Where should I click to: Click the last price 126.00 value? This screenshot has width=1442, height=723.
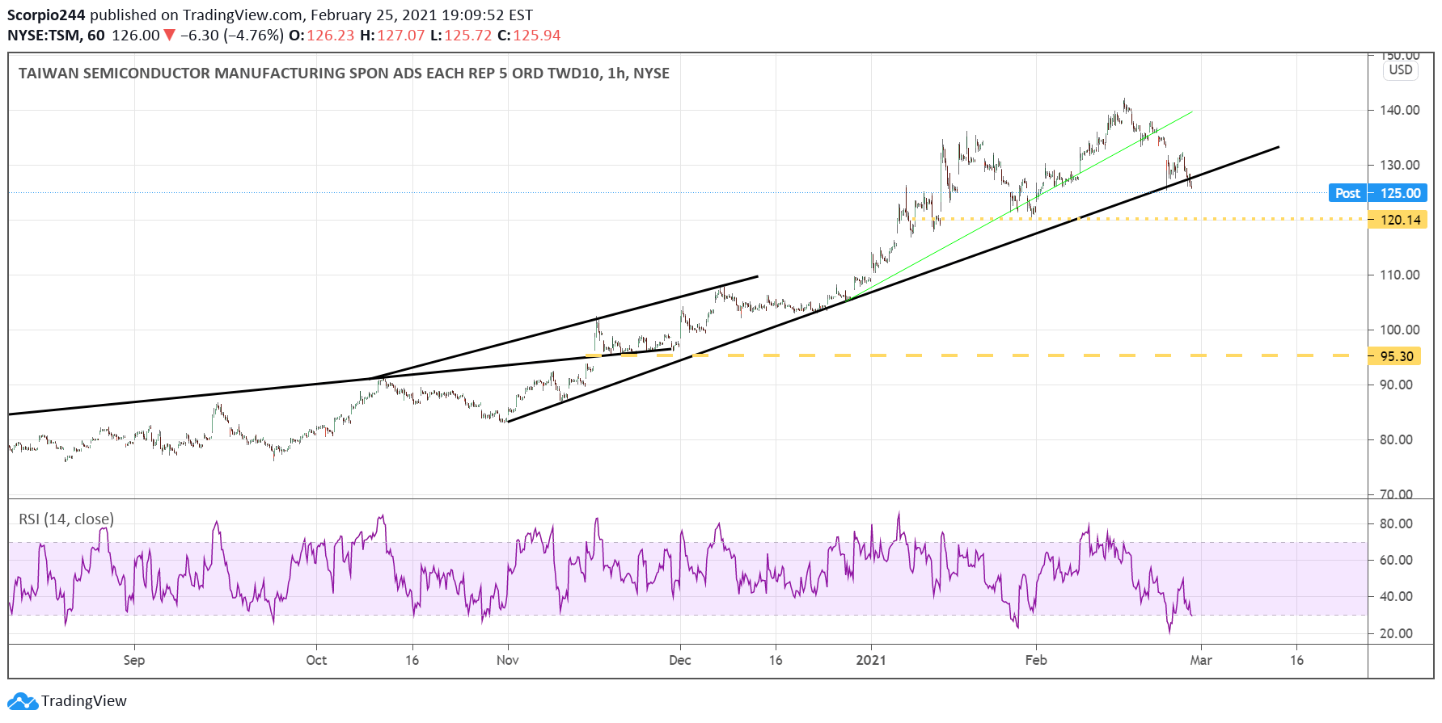[x=136, y=36]
